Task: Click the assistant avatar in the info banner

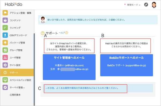Action: (43, 20)
